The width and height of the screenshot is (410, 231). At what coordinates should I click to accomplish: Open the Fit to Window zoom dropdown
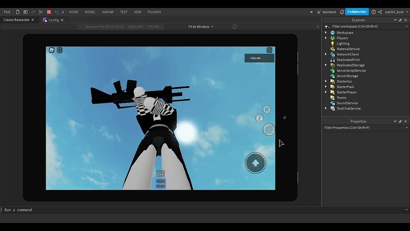pyautogui.click(x=200, y=26)
